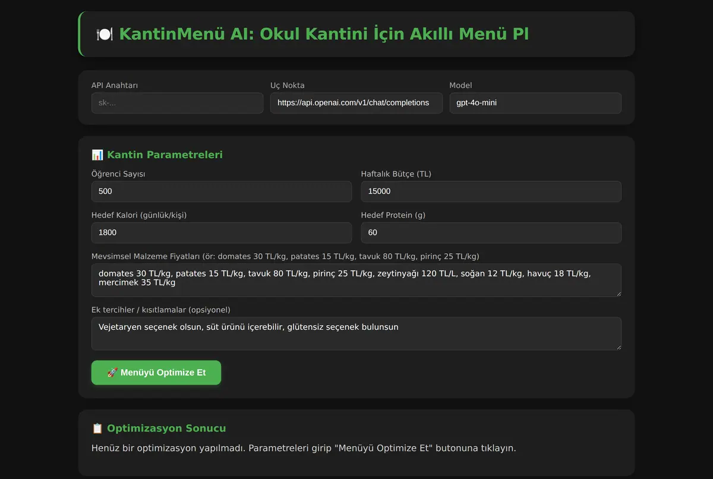This screenshot has width=713, height=479.
Task: Focus the API Anahtarı input field
Action: coord(177,103)
